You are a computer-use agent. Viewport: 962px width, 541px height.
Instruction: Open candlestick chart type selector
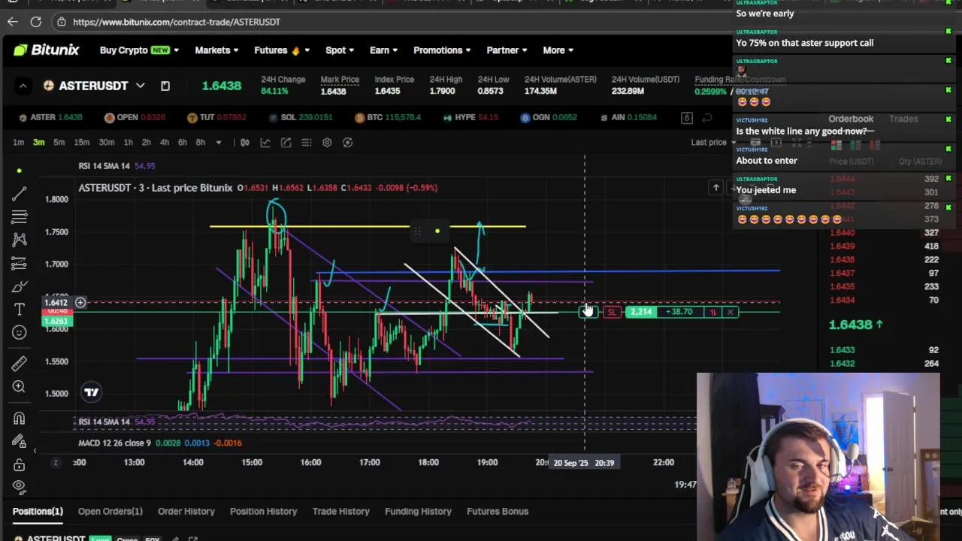coord(245,142)
